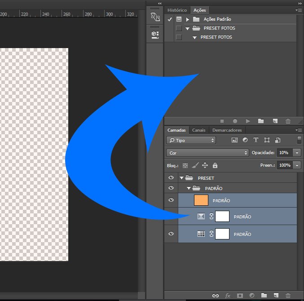Filter layers by text type T icon
This screenshot has width=304, height=301.
tap(256, 140)
